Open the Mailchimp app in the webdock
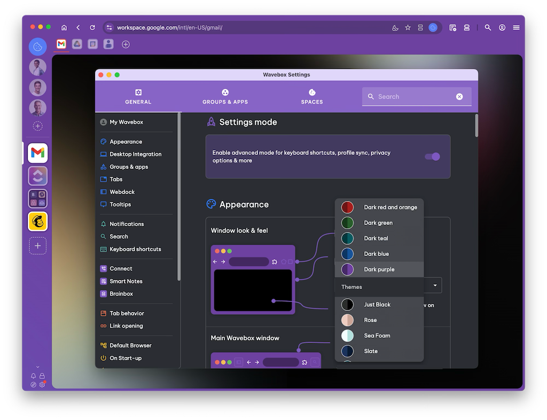Screen dimensions: 547x420 (x=38, y=222)
